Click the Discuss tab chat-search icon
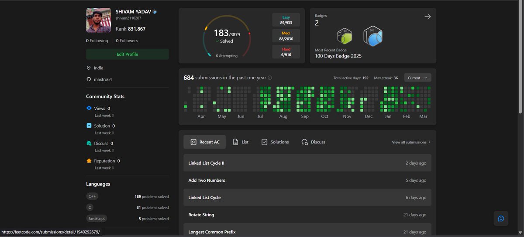This screenshot has width=524, height=237. coord(305,142)
